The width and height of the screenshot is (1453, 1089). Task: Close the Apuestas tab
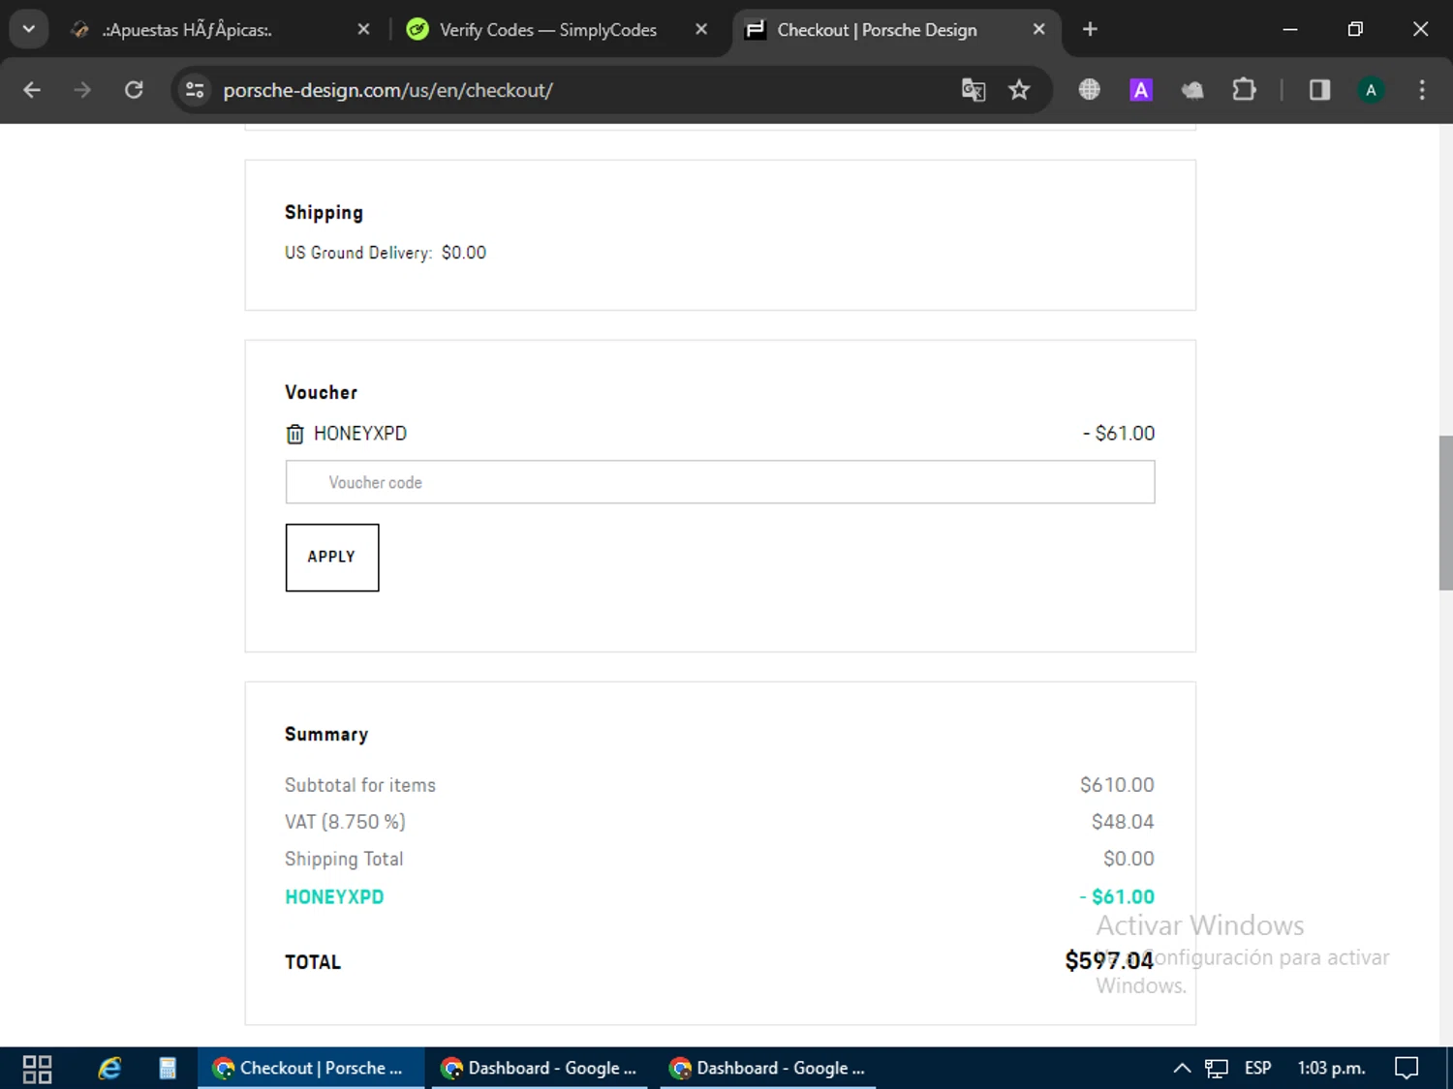pyautogui.click(x=363, y=30)
